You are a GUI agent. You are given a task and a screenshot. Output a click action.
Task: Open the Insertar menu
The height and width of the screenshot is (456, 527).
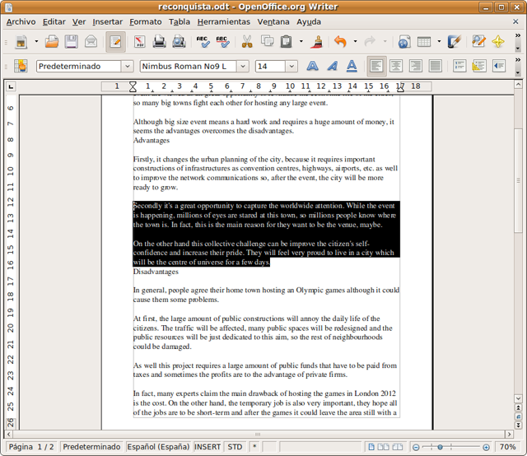[107, 21]
